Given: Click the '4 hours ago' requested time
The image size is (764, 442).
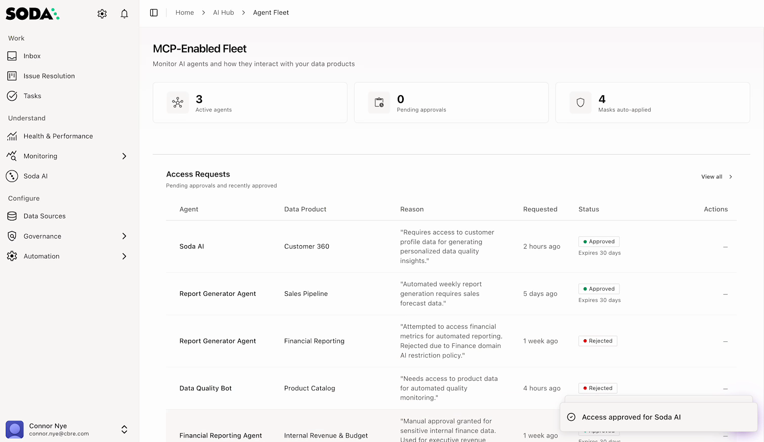Looking at the screenshot, I should pyautogui.click(x=542, y=388).
